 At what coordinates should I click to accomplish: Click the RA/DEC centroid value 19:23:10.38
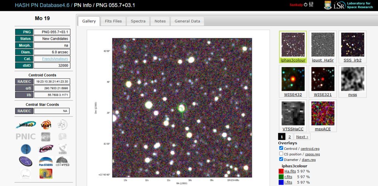tap(52, 81)
